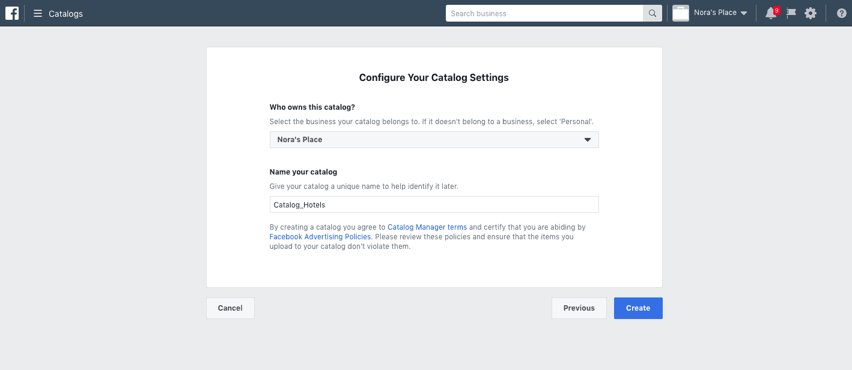The height and width of the screenshot is (370, 852).
Task: Click the Nora's Place business avatar
Action: (x=680, y=13)
